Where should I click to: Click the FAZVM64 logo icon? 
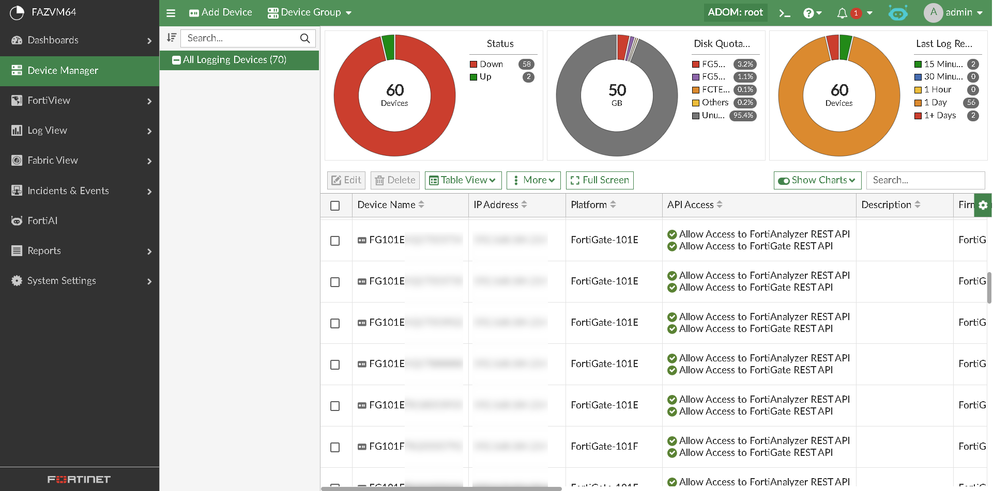click(17, 12)
